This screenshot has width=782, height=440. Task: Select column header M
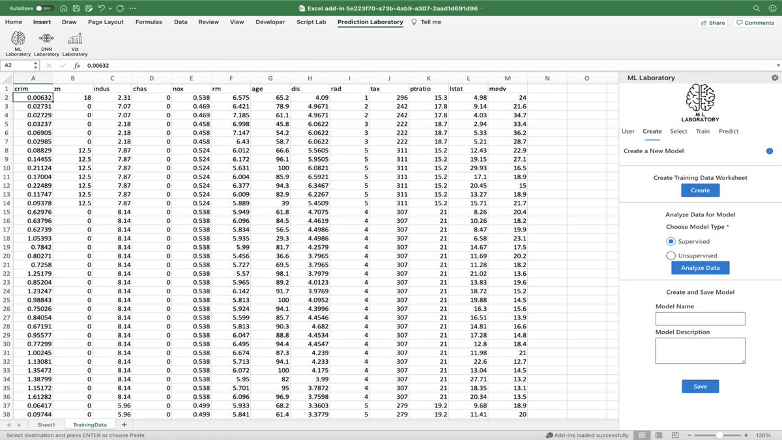point(508,78)
